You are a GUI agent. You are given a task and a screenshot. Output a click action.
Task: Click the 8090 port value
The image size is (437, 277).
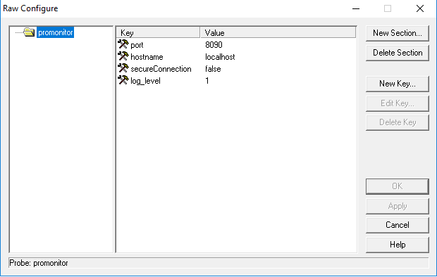pyautogui.click(x=214, y=45)
